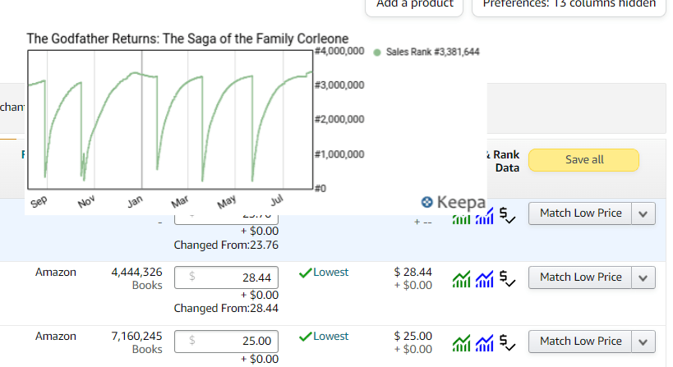Image resolution: width=673 pixels, height=367 pixels.
Task: Open Preferences columns hidden button
Action: [569, 5]
